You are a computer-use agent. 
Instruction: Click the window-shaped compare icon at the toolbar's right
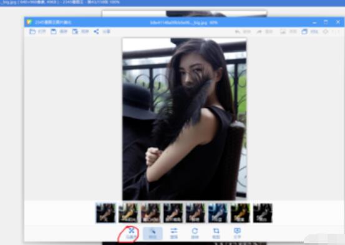[x=304, y=31]
